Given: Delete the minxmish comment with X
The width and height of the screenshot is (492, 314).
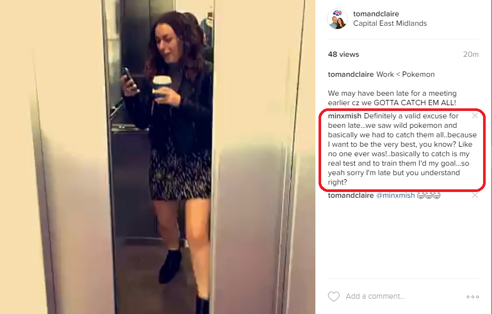Looking at the screenshot, I should (x=475, y=116).
